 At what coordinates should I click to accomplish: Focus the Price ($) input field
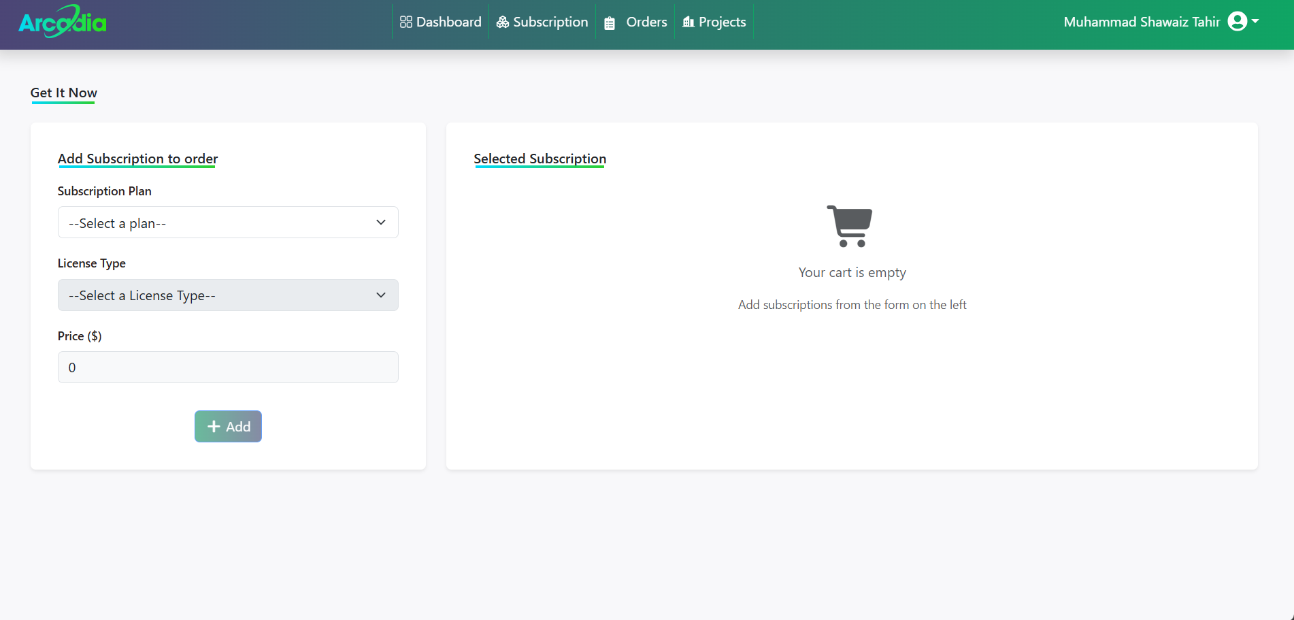pyautogui.click(x=228, y=368)
